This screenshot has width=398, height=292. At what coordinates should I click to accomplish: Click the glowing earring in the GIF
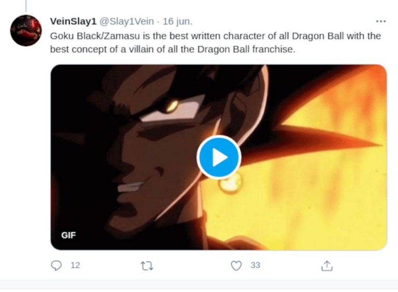click(231, 183)
